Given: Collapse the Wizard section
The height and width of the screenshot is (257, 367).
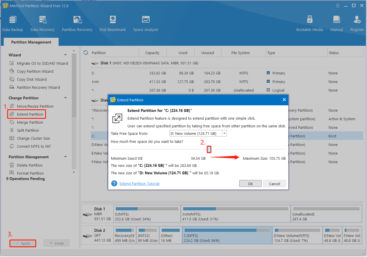Looking at the screenshot, I should (x=65, y=55).
